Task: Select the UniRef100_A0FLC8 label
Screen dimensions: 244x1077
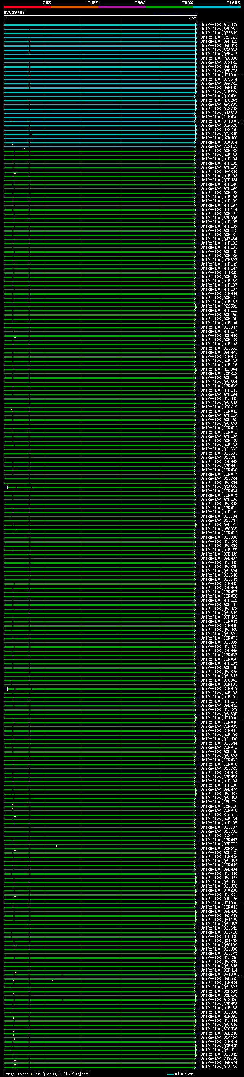Action: tap(218, 360)
